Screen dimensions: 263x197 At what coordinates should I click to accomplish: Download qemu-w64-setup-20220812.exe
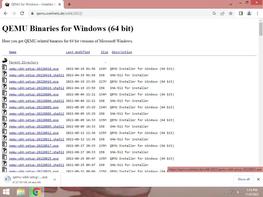[x=34, y=133]
